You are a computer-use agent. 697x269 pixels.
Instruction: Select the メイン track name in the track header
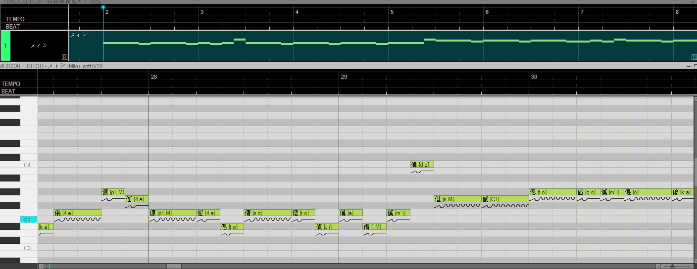[39, 45]
